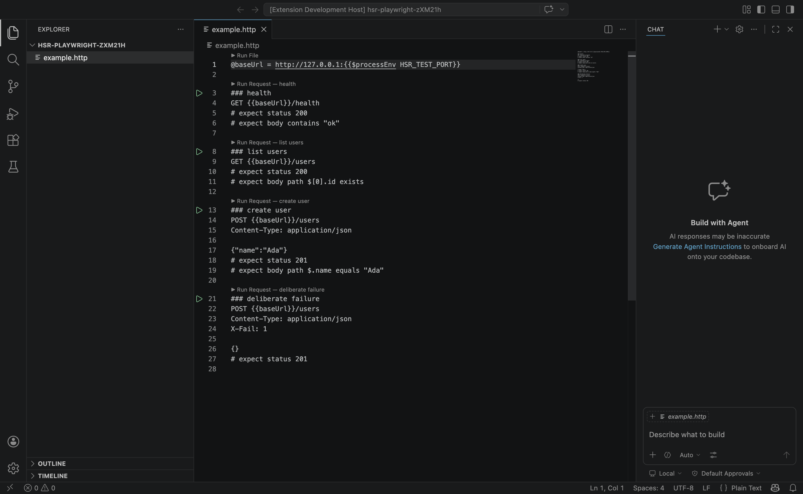Viewport: 803px width, 494px height.
Task: Open Copilot status icon in status bar
Action: tap(775, 488)
